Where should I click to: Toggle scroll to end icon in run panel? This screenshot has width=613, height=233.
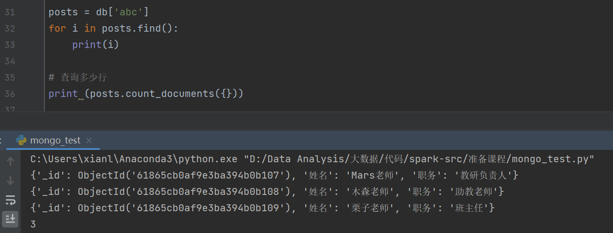click(10, 218)
